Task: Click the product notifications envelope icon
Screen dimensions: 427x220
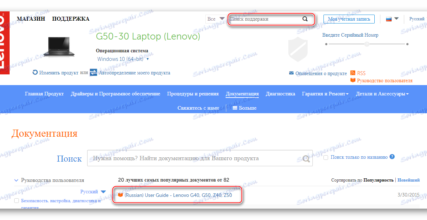Action: pyautogui.click(x=292, y=73)
